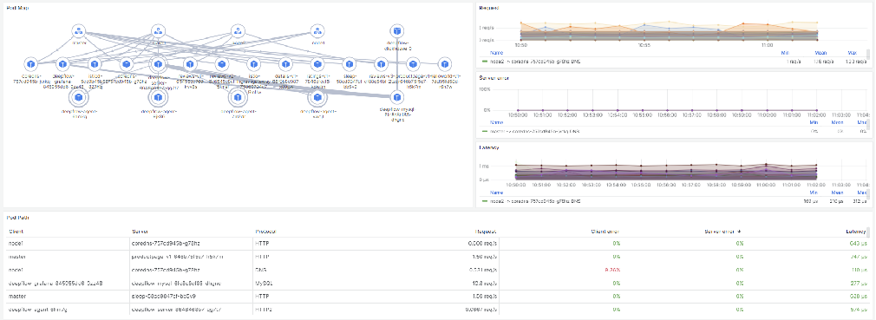Click the deepflow-server pod icon

coord(158,64)
